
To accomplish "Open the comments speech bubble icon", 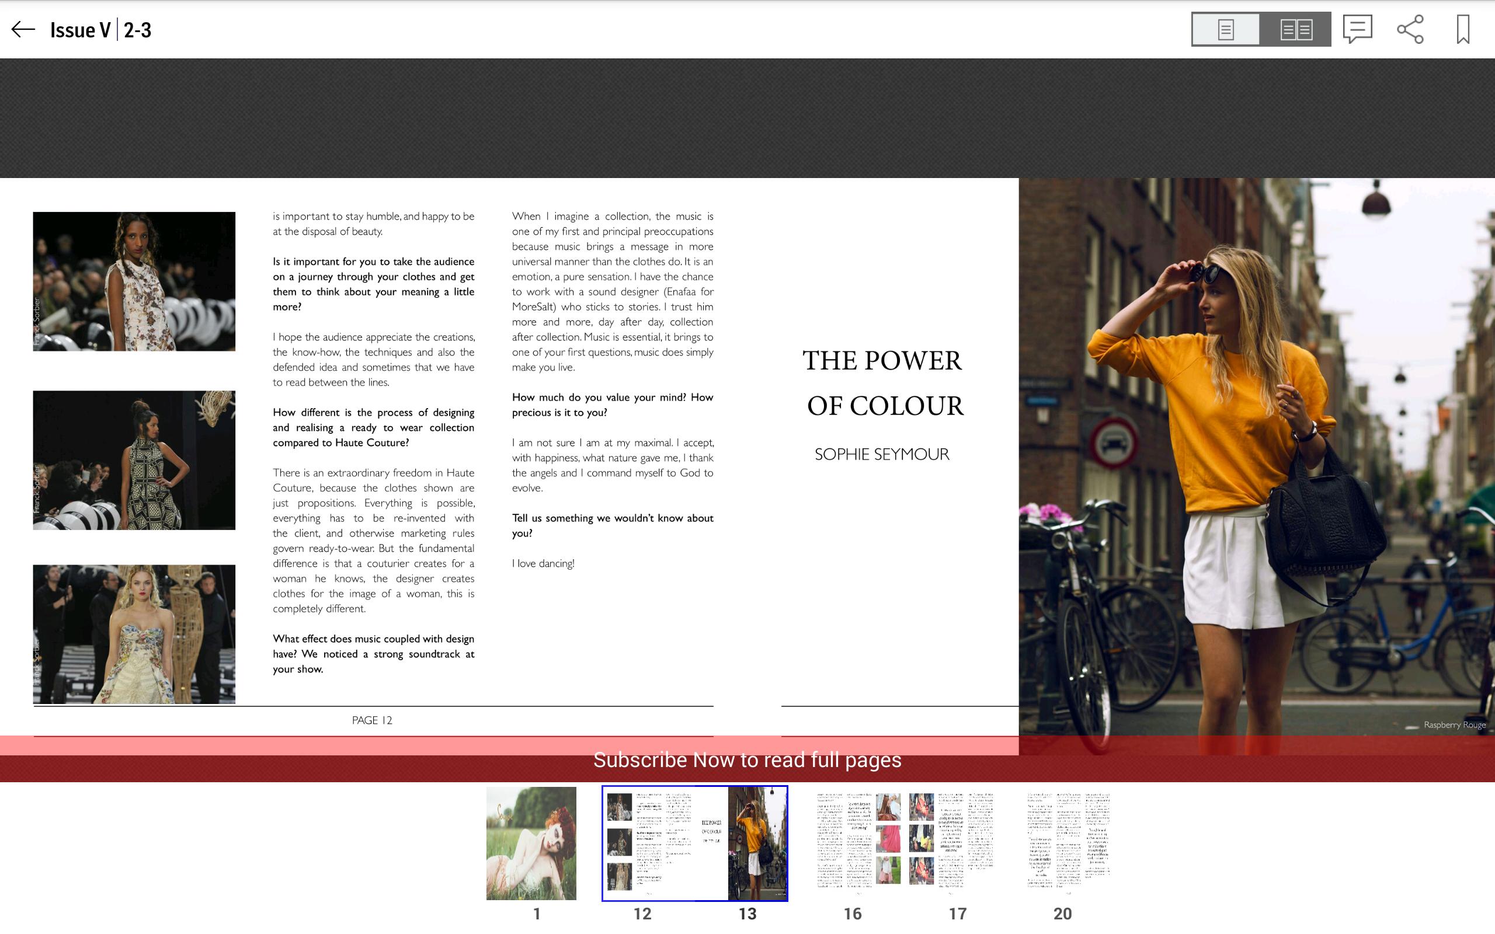I will tap(1357, 29).
